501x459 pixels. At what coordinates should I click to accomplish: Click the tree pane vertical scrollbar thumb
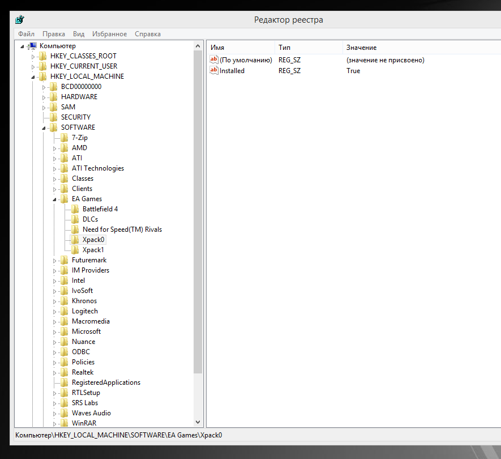coord(198,212)
